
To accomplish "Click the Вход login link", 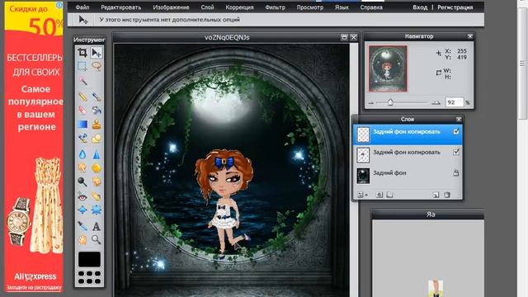I will coord(420,7).
